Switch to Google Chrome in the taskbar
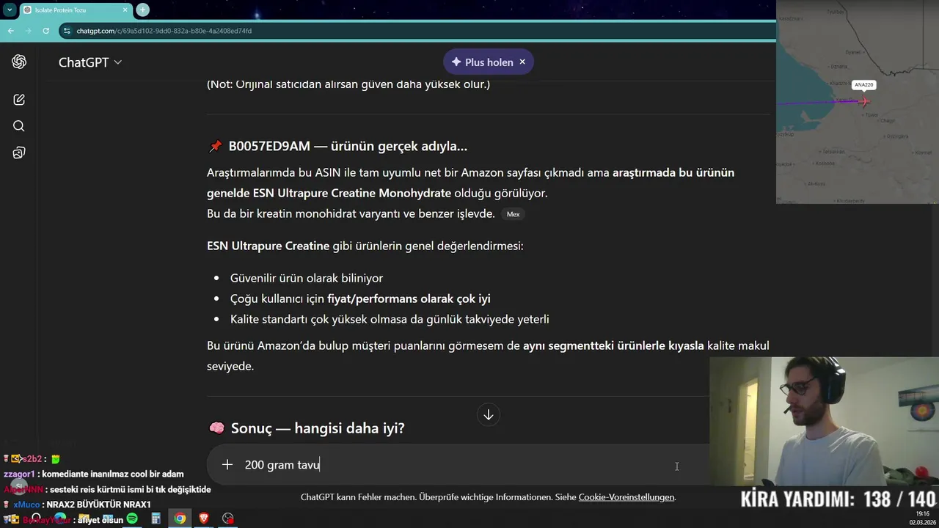Image resolution: width=939 pixels, height=528 pixels. pos(180,518)
